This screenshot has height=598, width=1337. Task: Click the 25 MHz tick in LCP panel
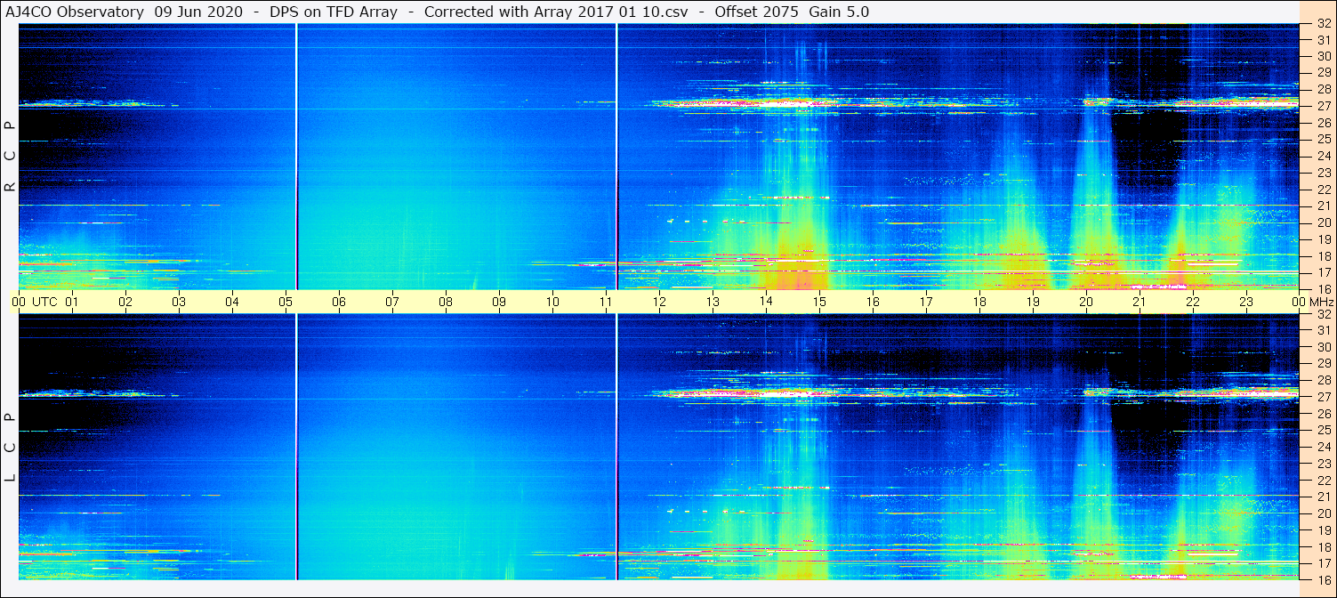click(1323, 431)
